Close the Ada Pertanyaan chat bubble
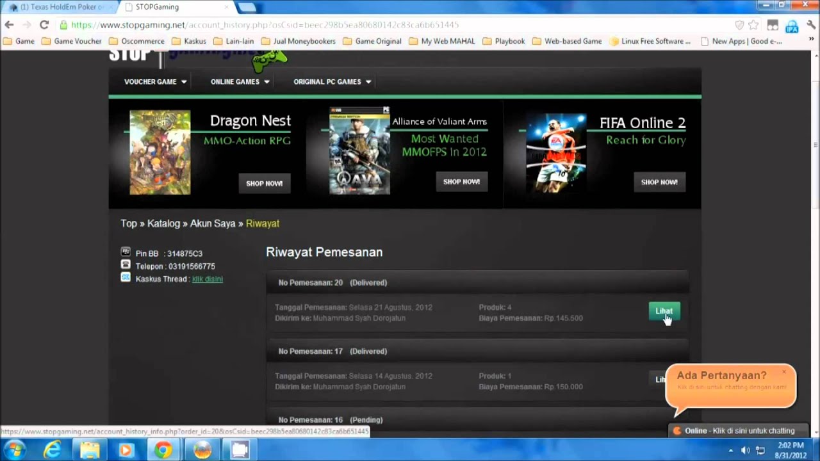 click(783, 372)
